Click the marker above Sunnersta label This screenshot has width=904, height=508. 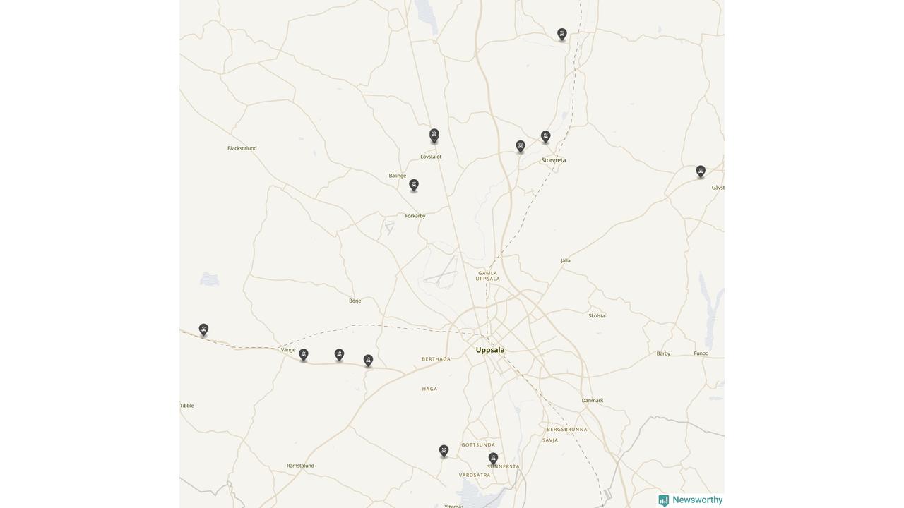pos(493,459)
